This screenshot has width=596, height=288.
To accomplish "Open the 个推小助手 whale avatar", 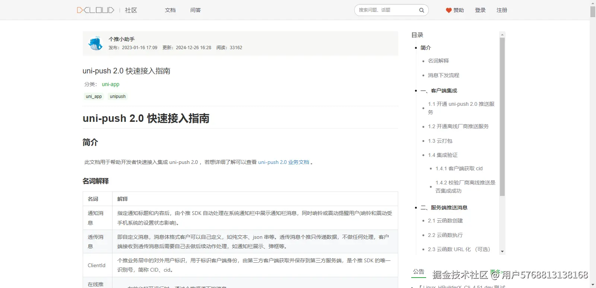I will (x=95, y=43).
